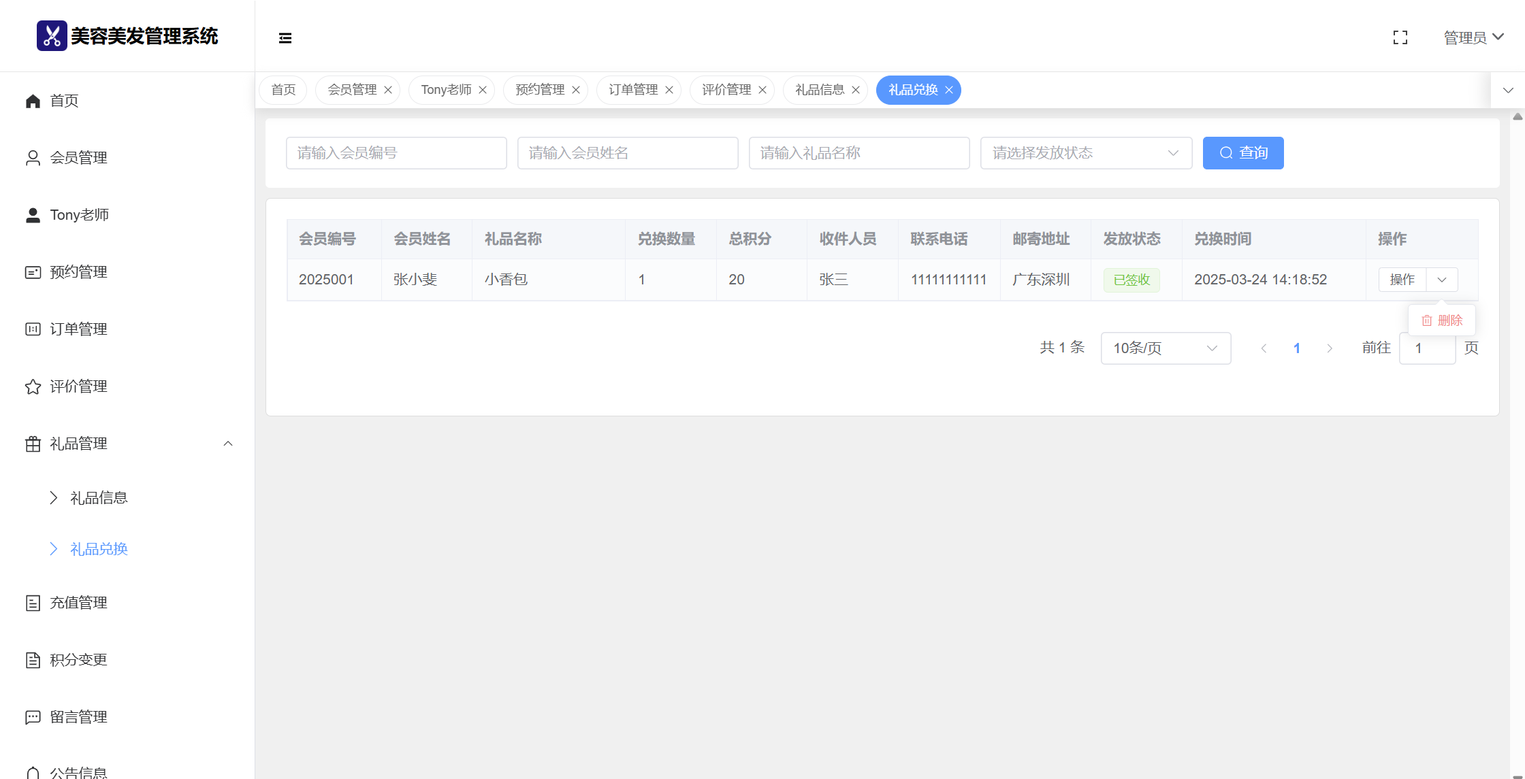Click the 充值管理 document icon
1525x779 pixels.
pos(33,603)
